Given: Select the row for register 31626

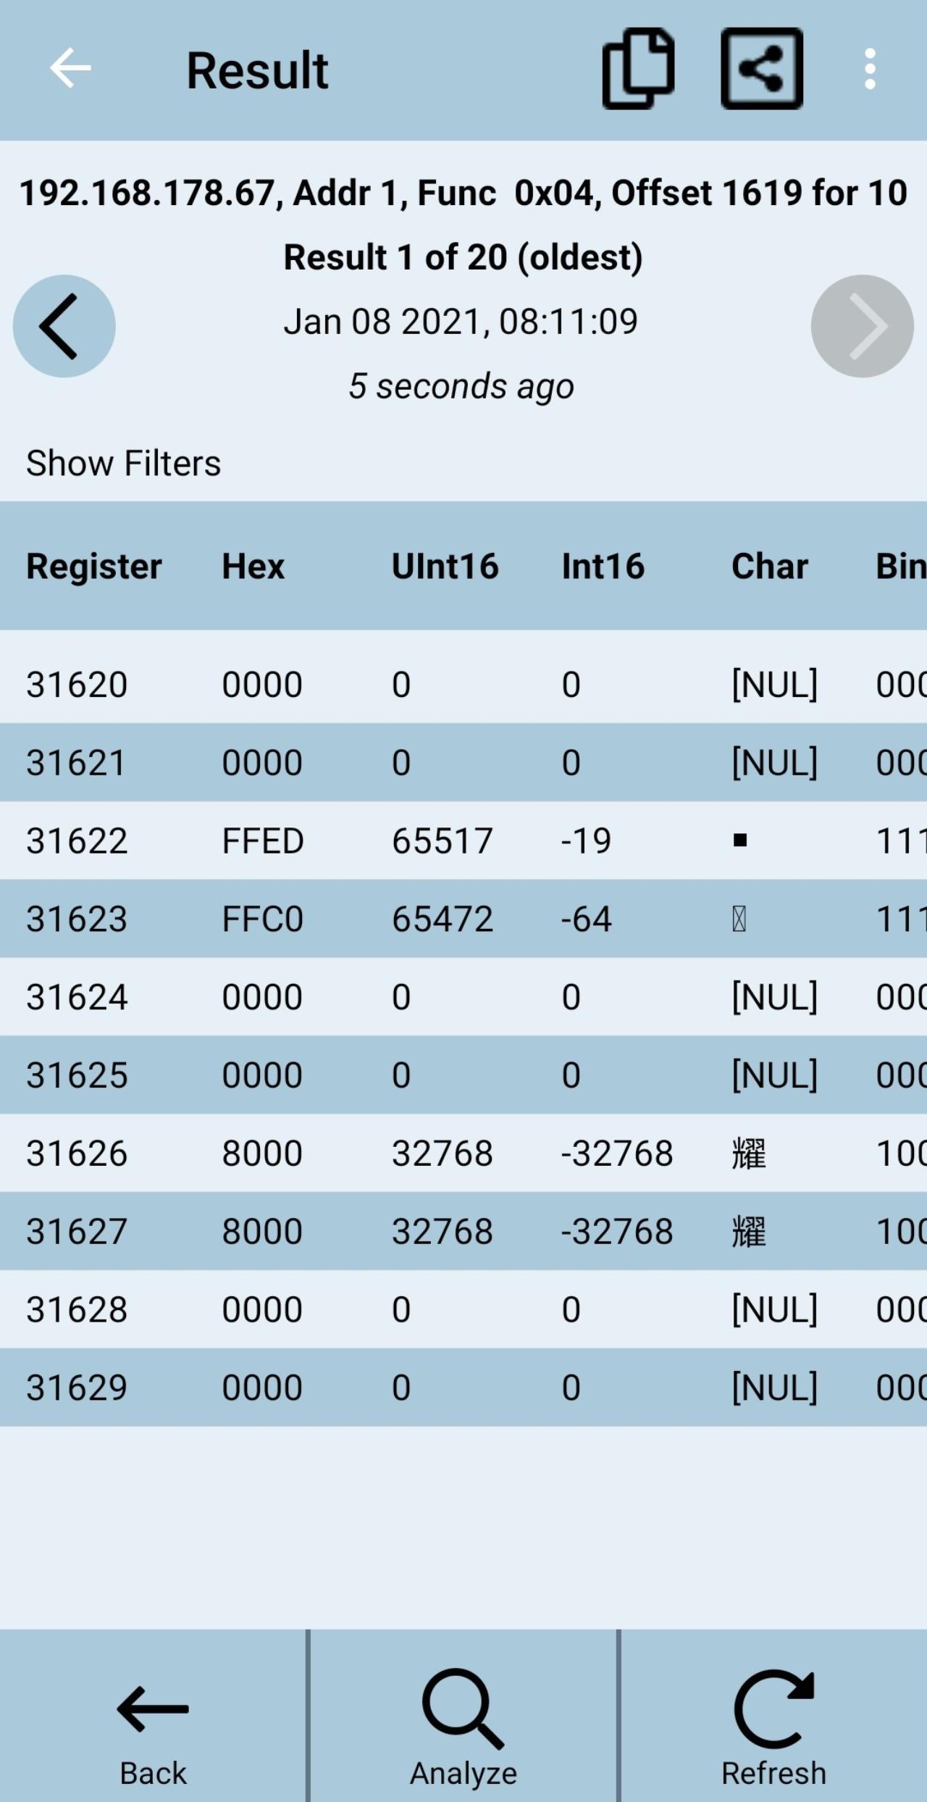Looking at the screenshot, I should coord(463,1153).
